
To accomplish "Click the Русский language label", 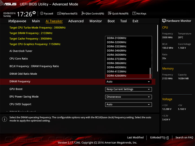I will coord(48,14).
